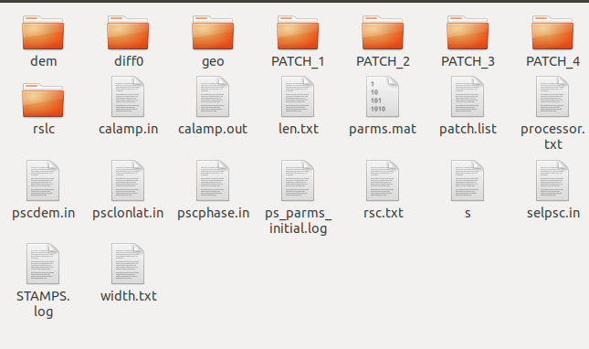Screen dimensions: 589x349
Task: Select the processor.txt file icon
Action: [552, 97]
